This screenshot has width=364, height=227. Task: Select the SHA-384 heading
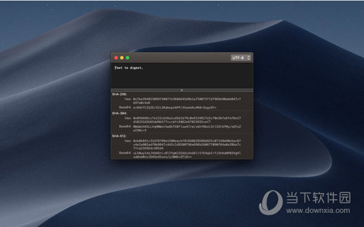(x=120, y=113)
